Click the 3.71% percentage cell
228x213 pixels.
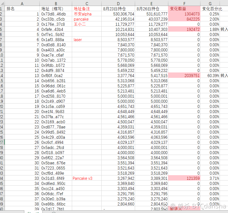tap(210, 178)
